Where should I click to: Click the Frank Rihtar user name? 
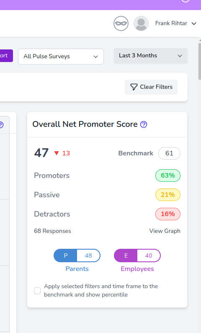click(171, 23)
